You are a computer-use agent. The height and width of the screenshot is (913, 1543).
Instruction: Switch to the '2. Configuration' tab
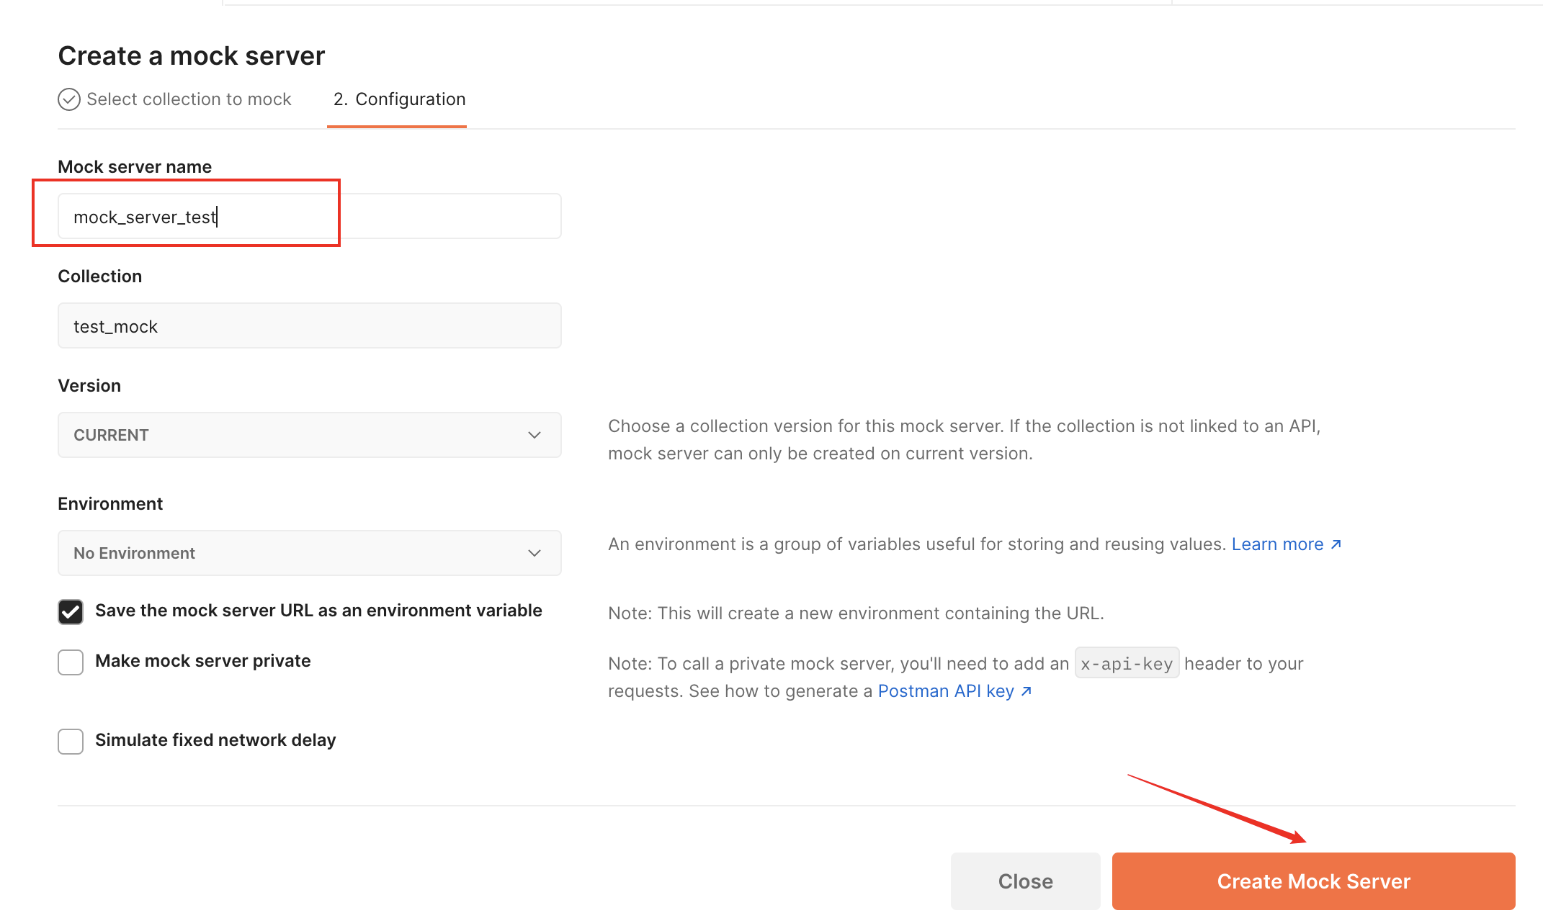click(398, 99)
